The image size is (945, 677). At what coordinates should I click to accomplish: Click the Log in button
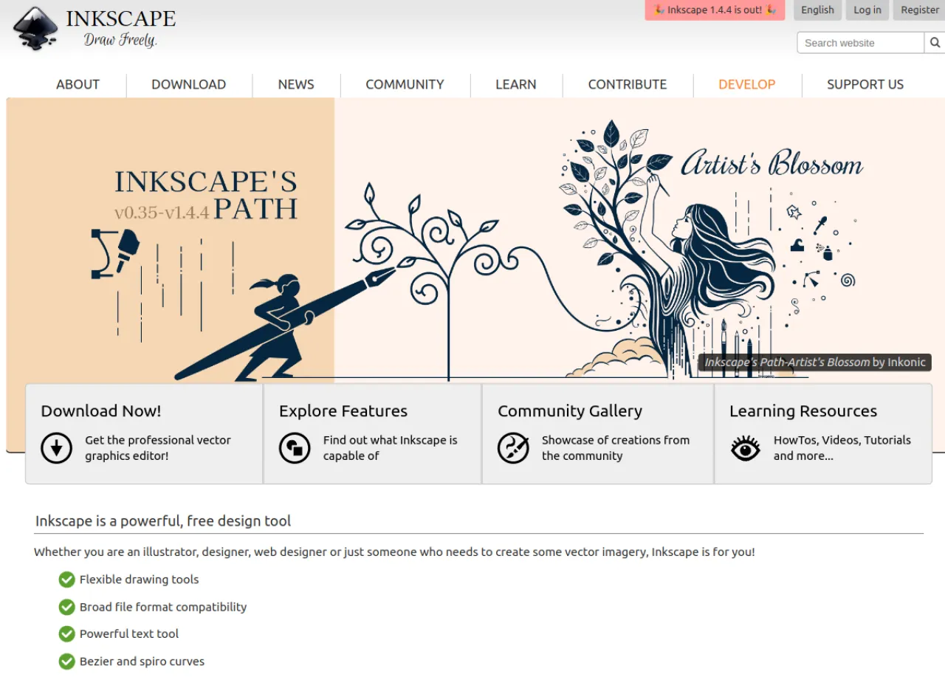[x=867, y=10]
